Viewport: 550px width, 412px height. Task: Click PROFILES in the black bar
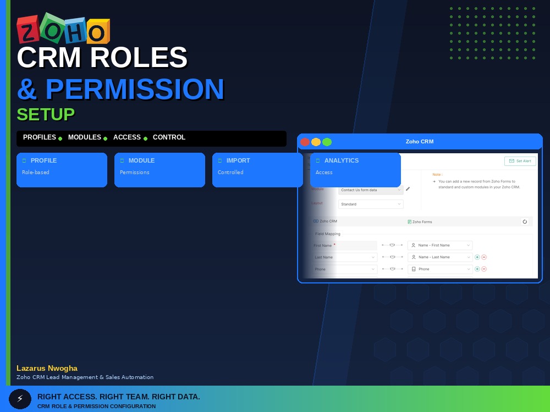39,137
